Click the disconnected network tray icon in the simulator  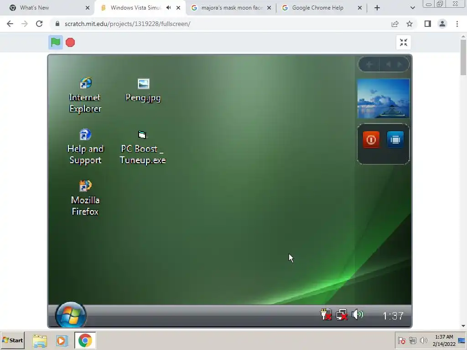coord(342,314)
